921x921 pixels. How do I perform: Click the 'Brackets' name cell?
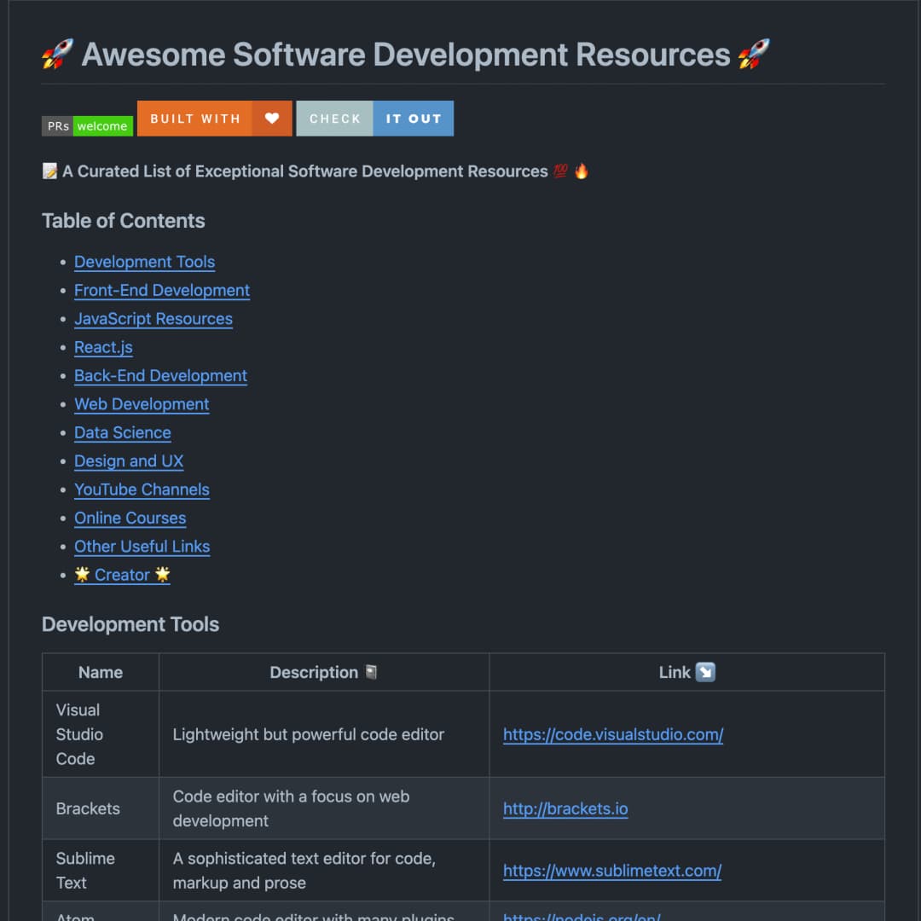tap(101, 808)
